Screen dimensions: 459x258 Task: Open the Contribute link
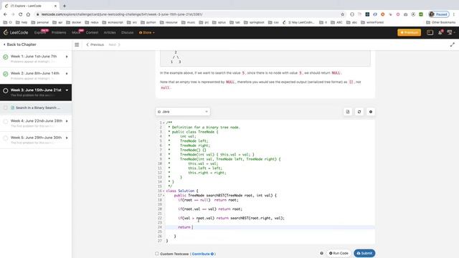[202, 254]
